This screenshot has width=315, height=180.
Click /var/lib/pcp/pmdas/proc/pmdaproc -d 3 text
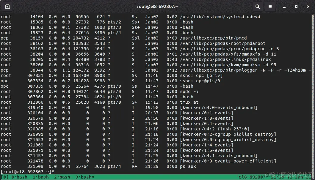[229, 49]
